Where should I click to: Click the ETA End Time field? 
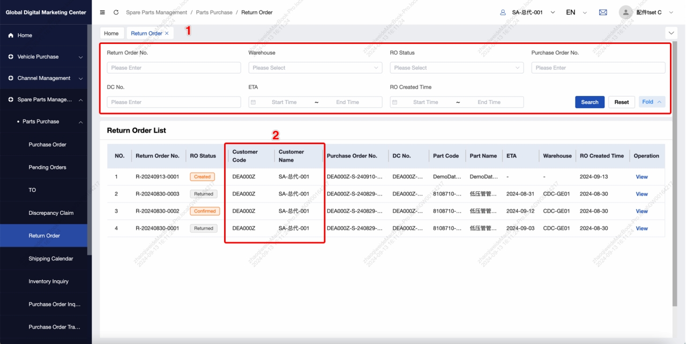347,102
